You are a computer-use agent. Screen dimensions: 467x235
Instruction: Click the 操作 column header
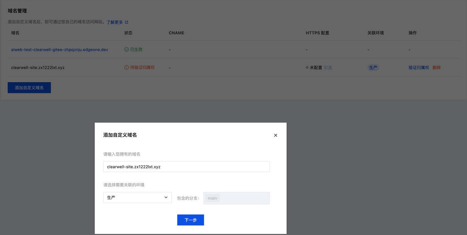(x=413, y=33)
